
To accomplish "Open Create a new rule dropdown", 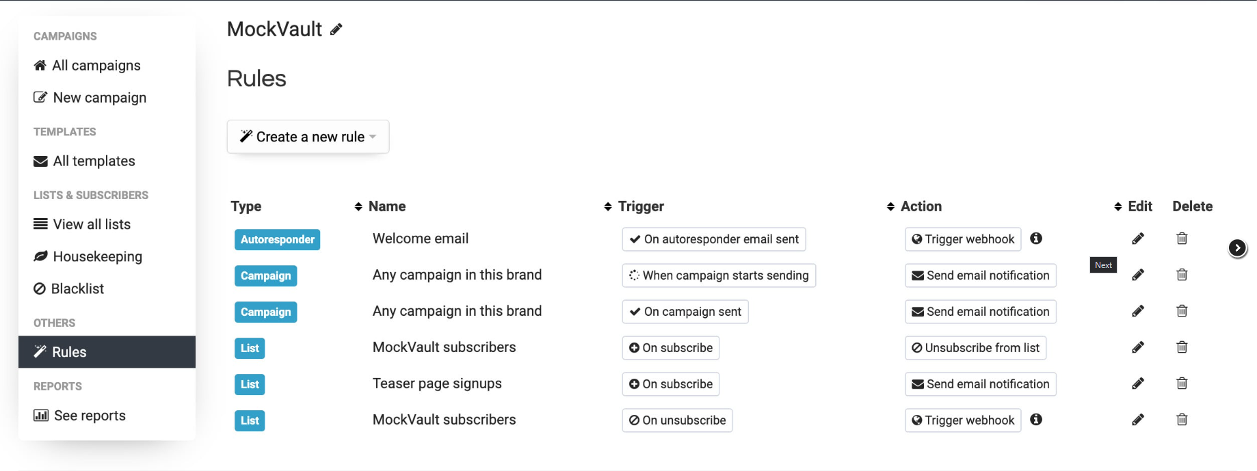I will (x=308, y=137).
